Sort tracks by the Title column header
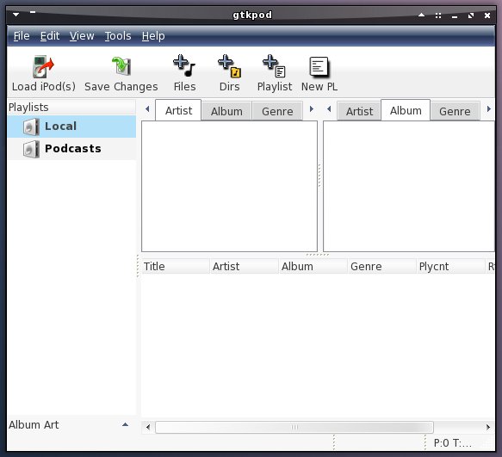The image size is (502, 457). coord(176,266)
